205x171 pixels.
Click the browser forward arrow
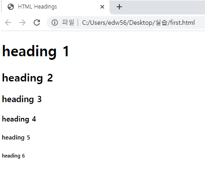click(22, 22)
